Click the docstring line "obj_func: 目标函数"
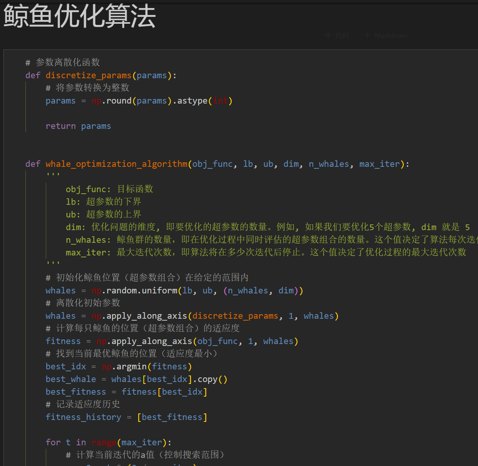This screenshot has width=478, height=466. 109,189
